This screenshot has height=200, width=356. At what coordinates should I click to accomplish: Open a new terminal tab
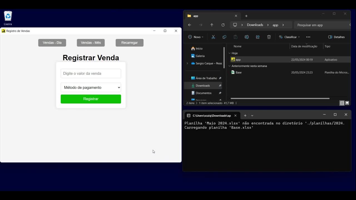click(x=245, y=116)
